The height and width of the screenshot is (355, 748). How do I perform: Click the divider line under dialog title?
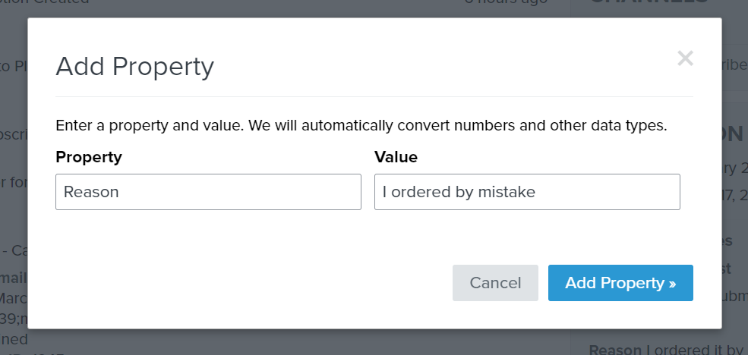pyautogui.click(x=374, y=97)
